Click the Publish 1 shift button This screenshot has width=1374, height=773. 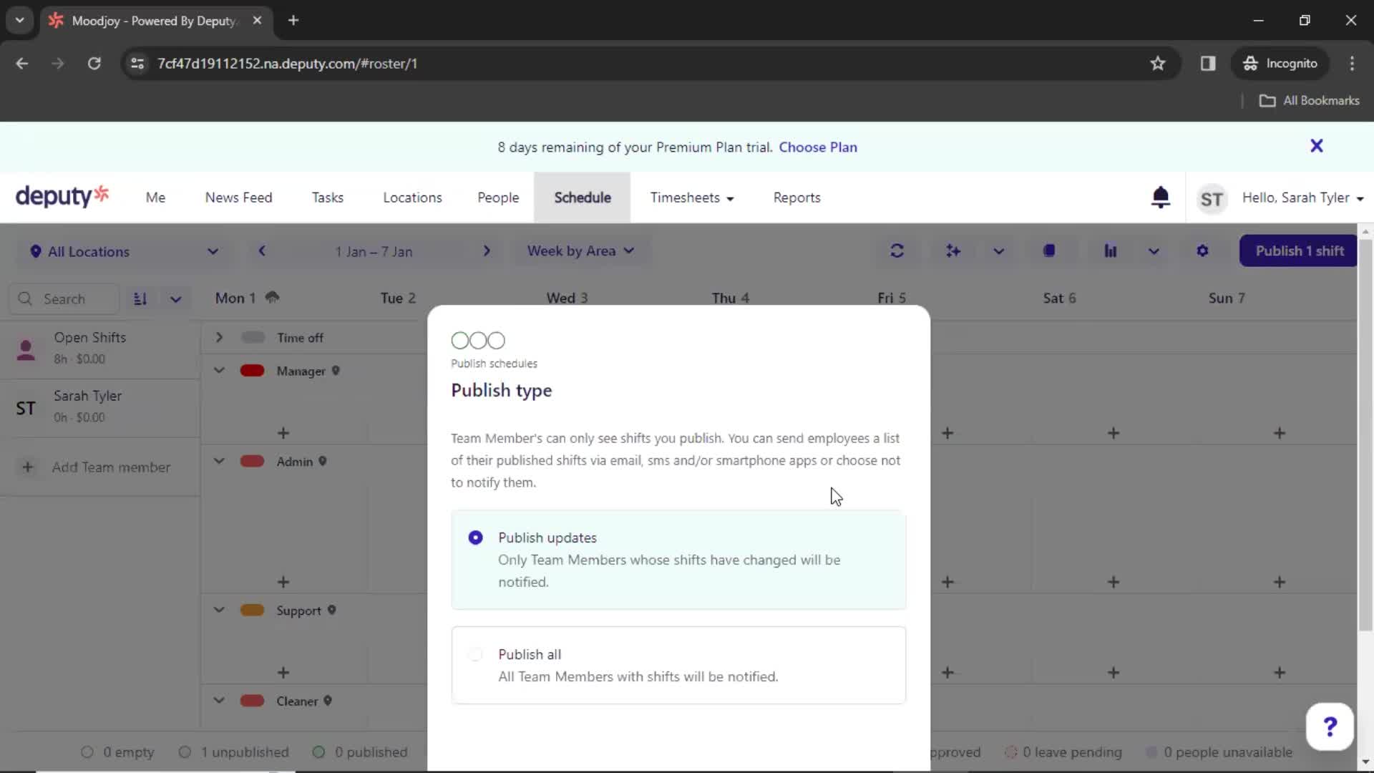click(x=1300, y=250)
